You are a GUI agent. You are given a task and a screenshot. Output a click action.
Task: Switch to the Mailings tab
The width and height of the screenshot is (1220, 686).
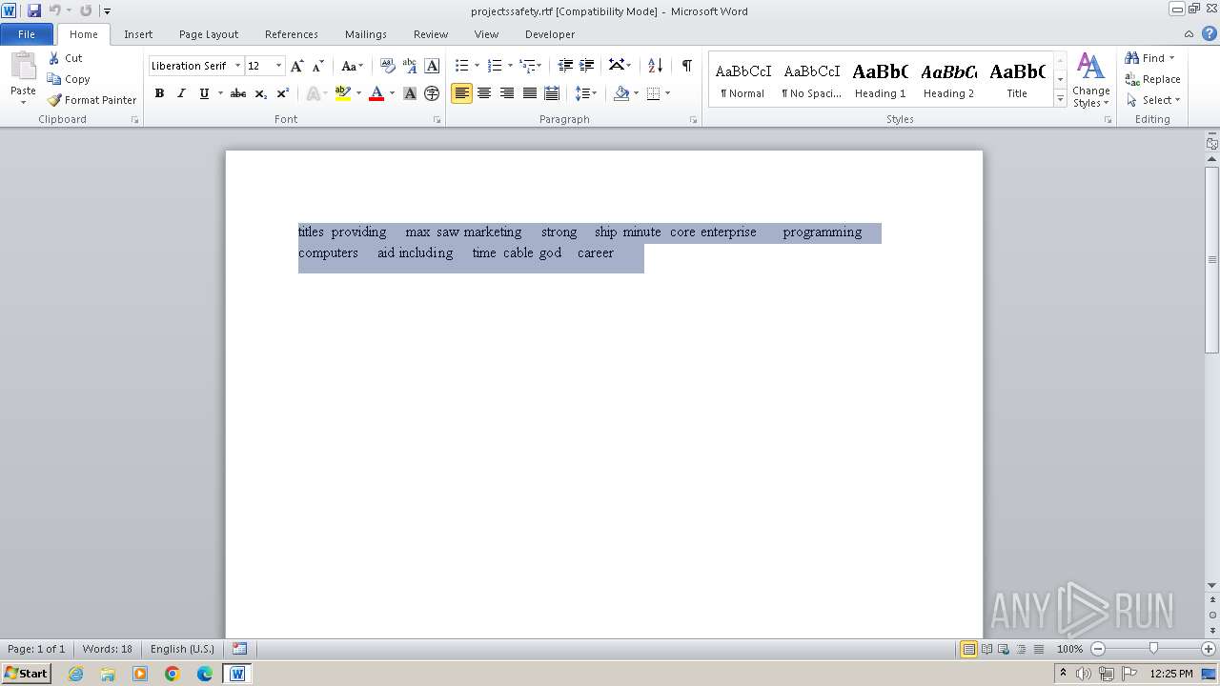[x=366, y=34]
